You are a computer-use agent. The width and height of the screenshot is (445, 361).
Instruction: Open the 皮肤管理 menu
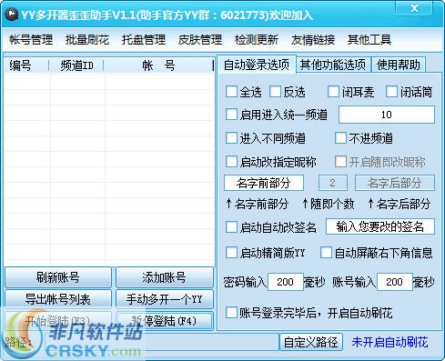pos(200,40)
